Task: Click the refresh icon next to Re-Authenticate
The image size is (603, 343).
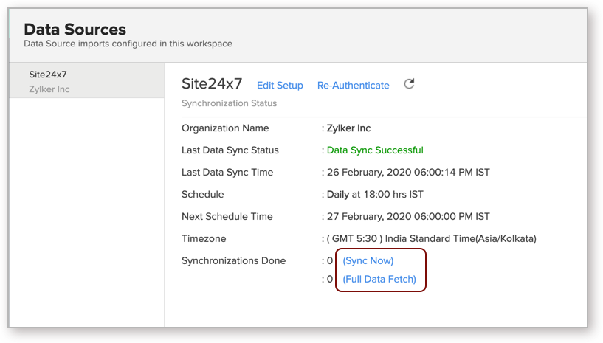Action: [409, 84]
